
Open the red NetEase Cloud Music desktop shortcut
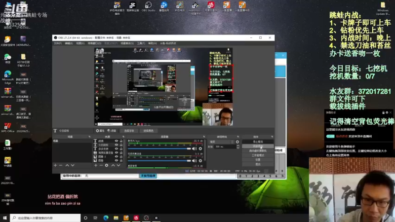[x=211, y=6]
